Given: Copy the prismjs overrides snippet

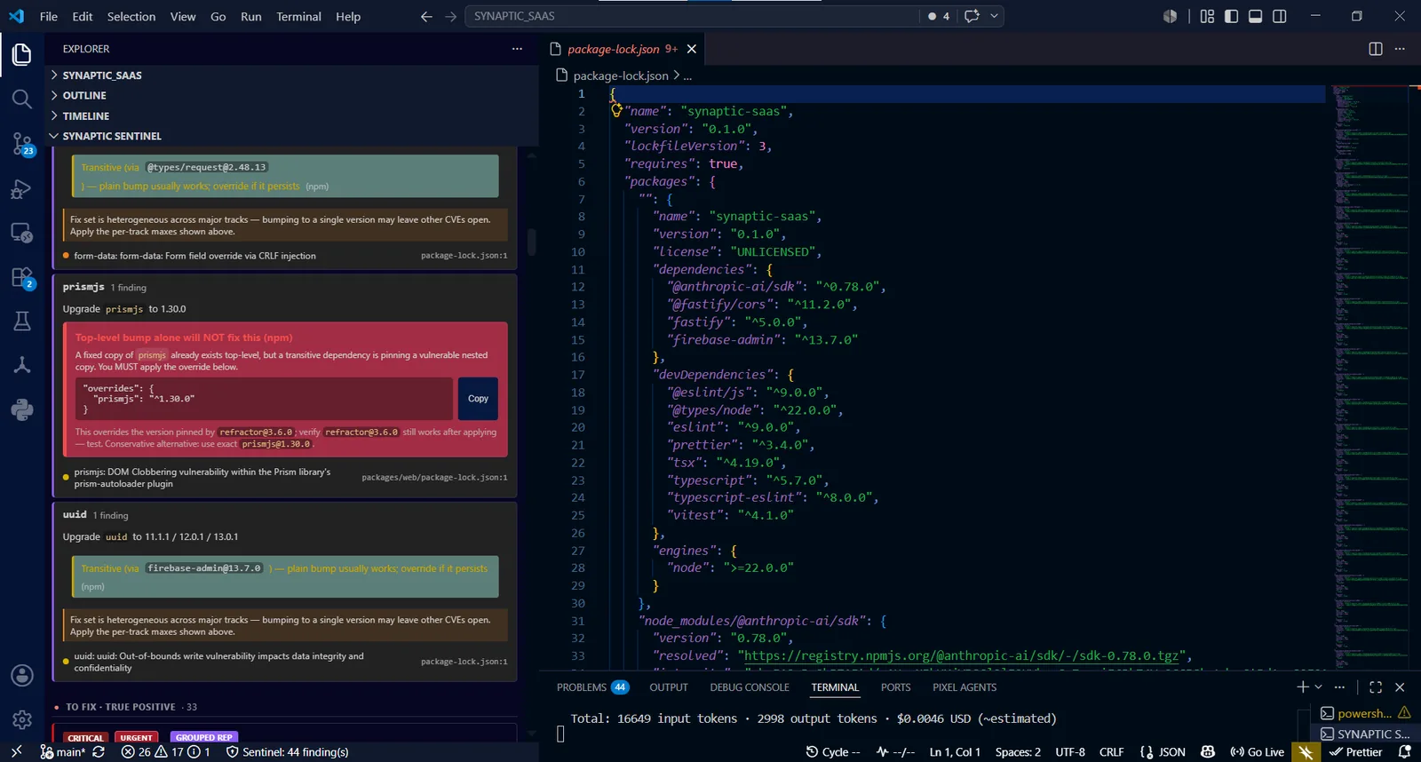Looking at the screenshot, I should (x=478, y=399).
